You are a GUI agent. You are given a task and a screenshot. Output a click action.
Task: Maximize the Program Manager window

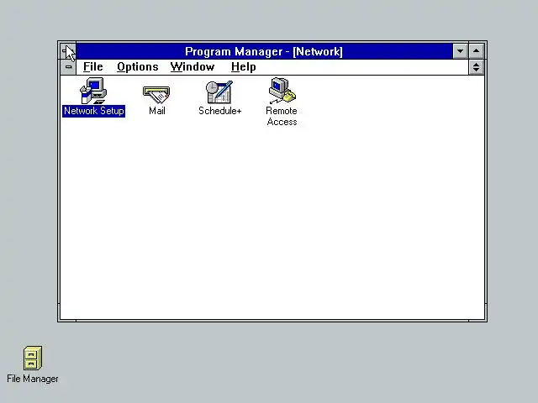477,51
